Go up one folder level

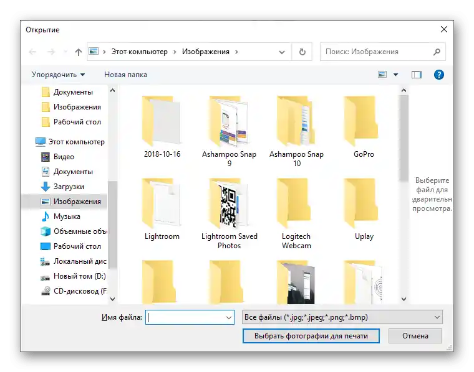(79, 52)
